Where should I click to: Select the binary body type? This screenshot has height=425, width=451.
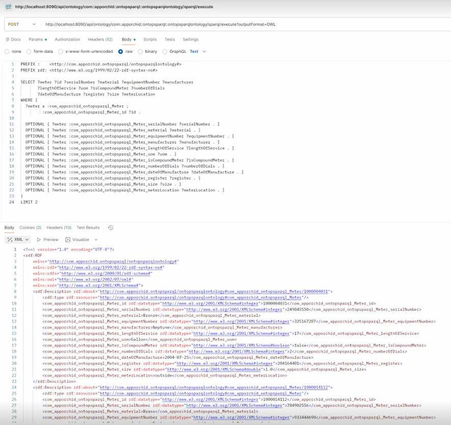[140, 51]
